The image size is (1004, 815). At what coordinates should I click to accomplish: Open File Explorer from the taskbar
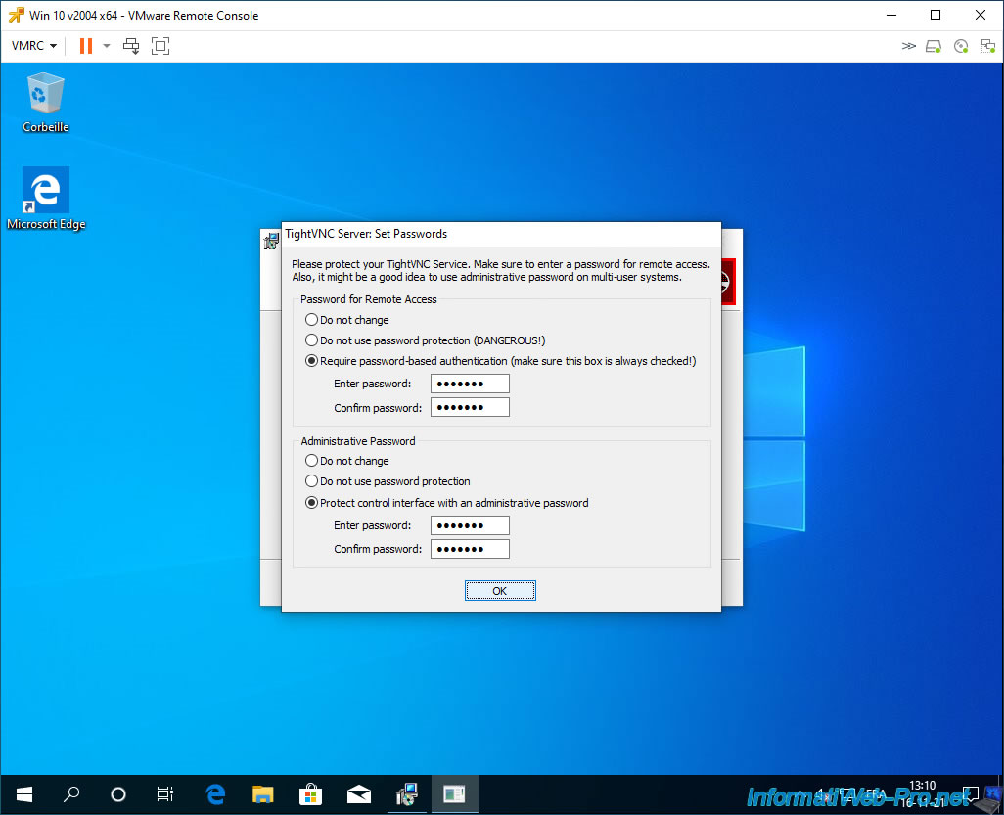point(262,793)
